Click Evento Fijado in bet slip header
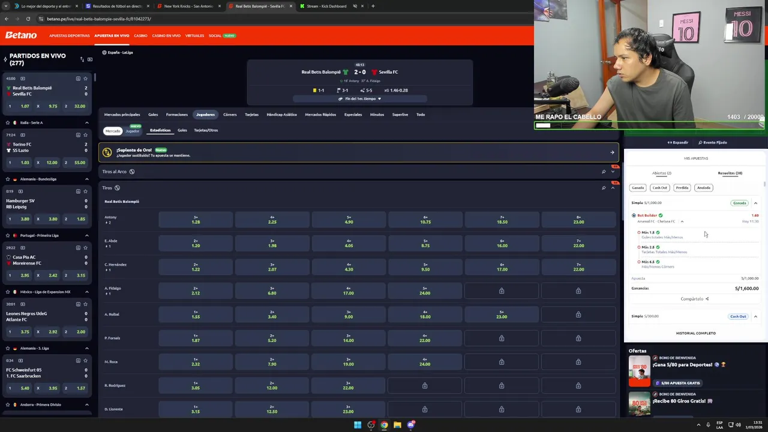The image size is (768, 432). point(713,142)
